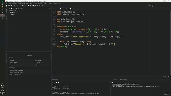
Task: Click the Goto previous bookmark action
Action: [x=29, y=70]
